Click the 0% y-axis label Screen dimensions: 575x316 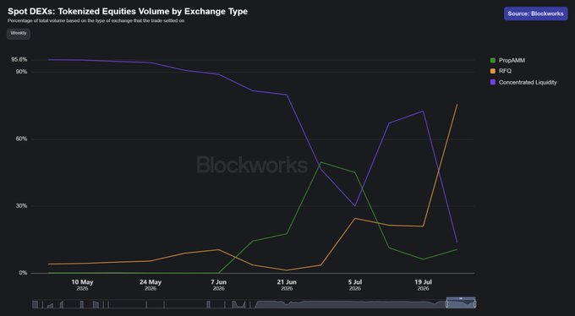point(23,273)
